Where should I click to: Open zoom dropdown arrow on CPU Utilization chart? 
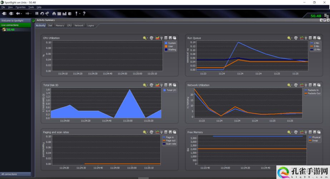[x=147, y=38]
